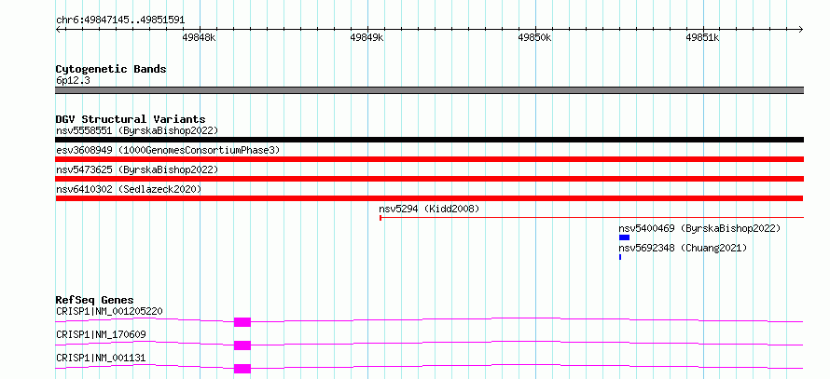This screenshot has height=379, width=830.
Task: Click the nsv5473625 (ByrskaBishop2022) label
Action: click(x=137, y=169)
